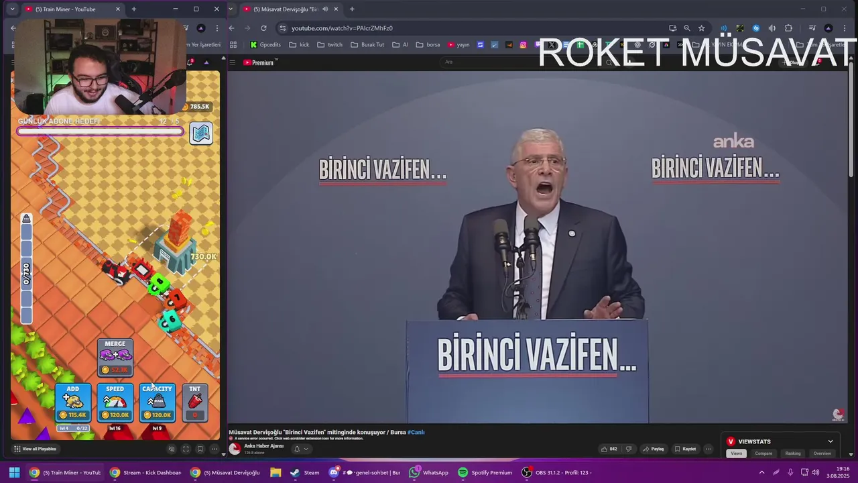The image size is (858, 483).
Task: Open the taskbar volume control
Action: pos(816,472)
